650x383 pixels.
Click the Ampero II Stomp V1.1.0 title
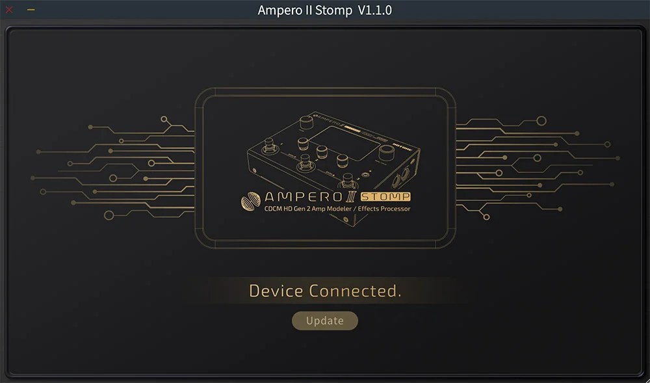click(324, 10)
